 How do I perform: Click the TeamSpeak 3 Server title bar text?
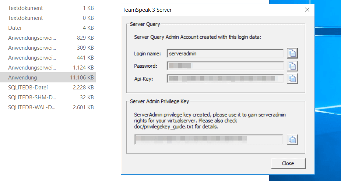tap(147, 10)
